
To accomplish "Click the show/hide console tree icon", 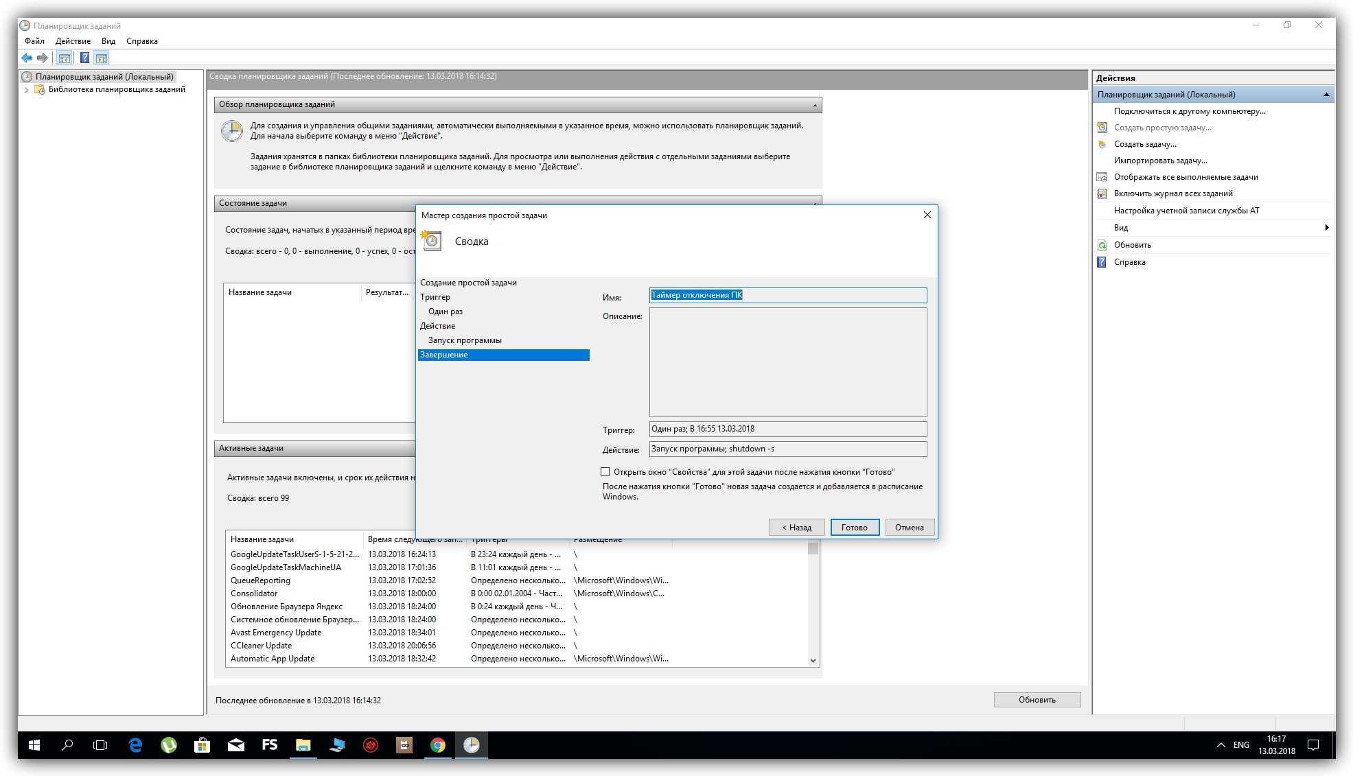I will (64, 58).
